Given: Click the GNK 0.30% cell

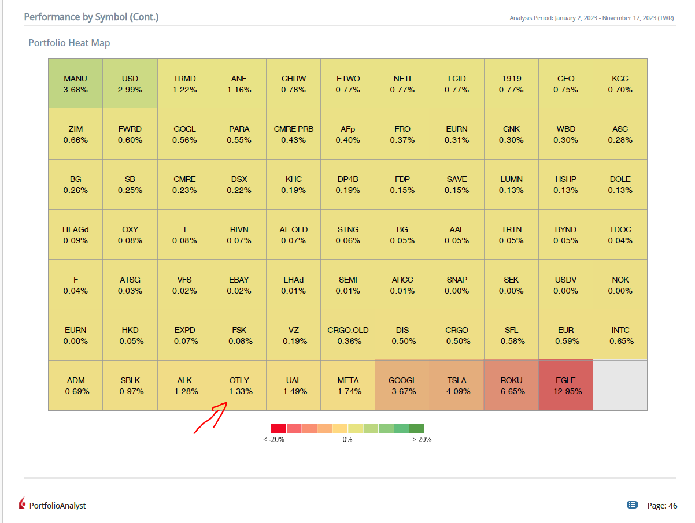Looking at the screenshot, I should (x=511, y=134).
